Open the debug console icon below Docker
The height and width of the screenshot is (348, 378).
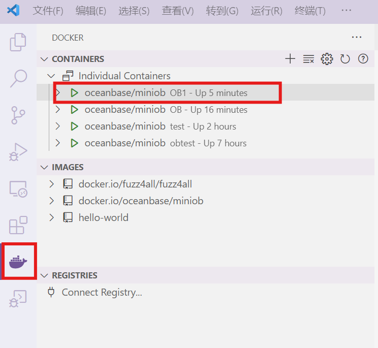point(18,299)
